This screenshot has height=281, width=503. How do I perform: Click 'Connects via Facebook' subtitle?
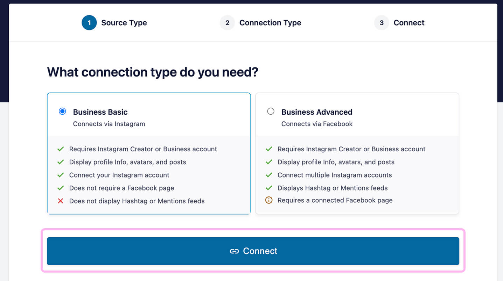(x=317, y=124)
